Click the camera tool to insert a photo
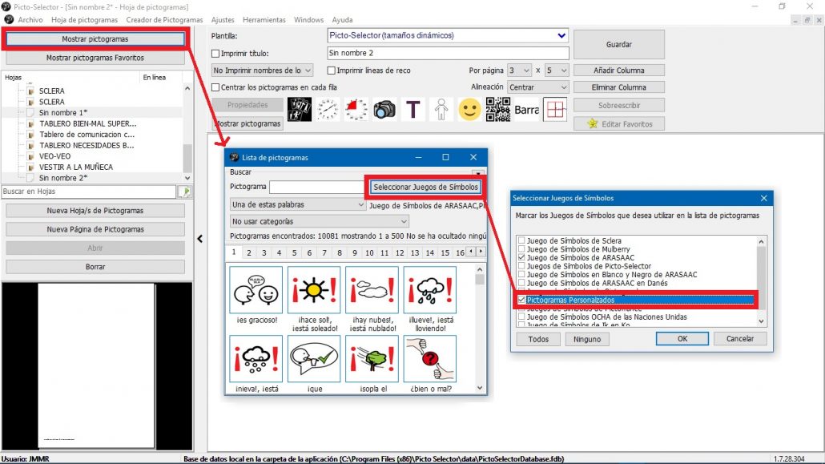825x464 pixels. click(x=384, y=108)
